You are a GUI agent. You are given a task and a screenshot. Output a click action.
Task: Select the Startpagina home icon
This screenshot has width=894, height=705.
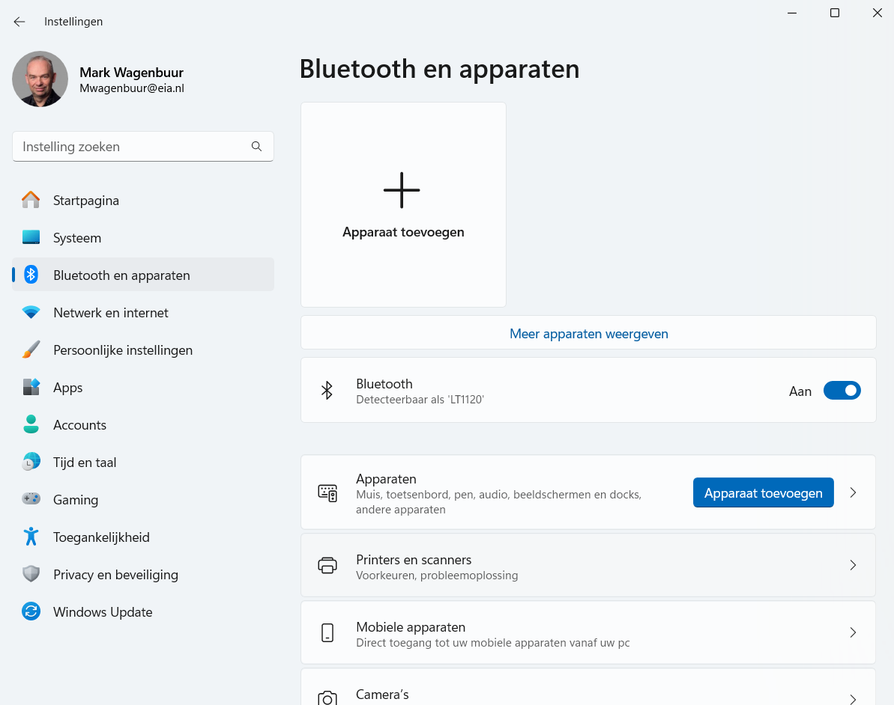click(x=30, y=200)
